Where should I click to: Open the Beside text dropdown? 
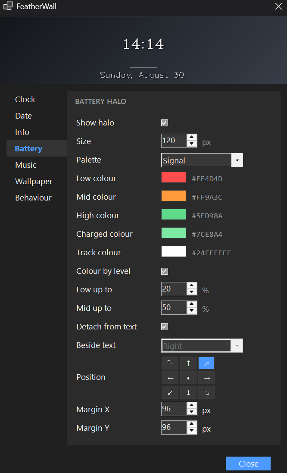point(202,346)
